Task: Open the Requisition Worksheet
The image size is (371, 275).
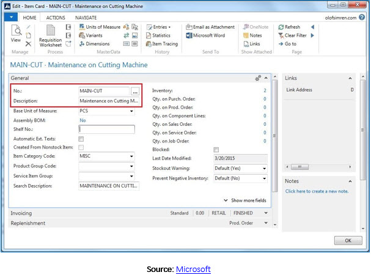Action: click(50, 36)
